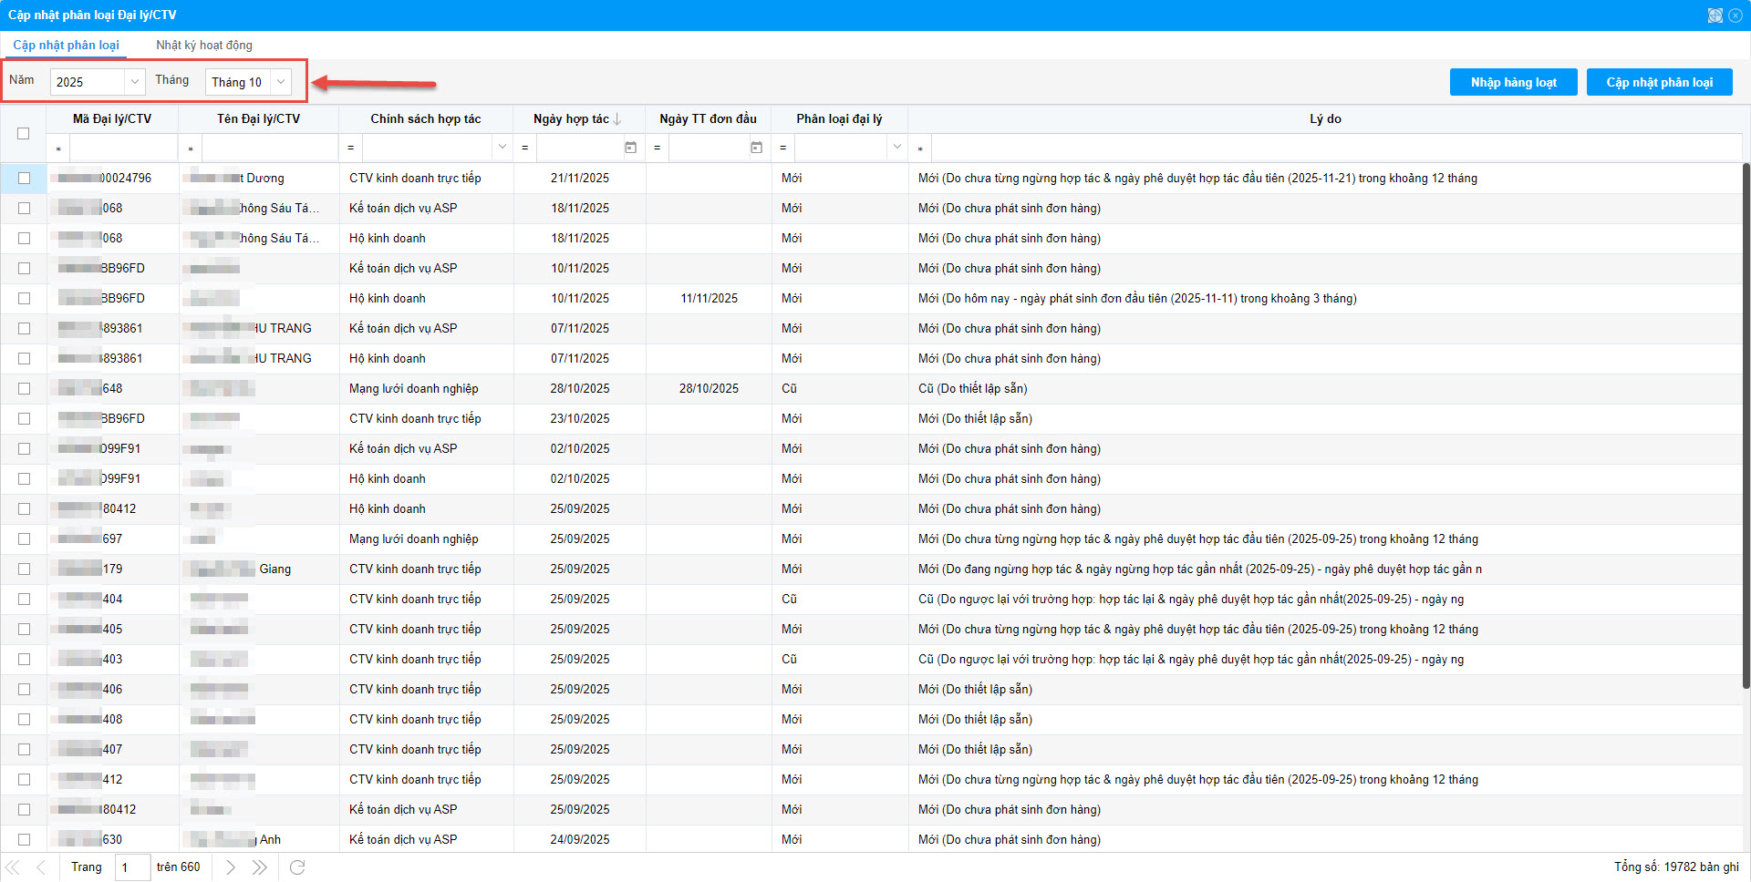Refresh the grid using the reload icon
Screen dimensions: 1751x882
point(297,867)
